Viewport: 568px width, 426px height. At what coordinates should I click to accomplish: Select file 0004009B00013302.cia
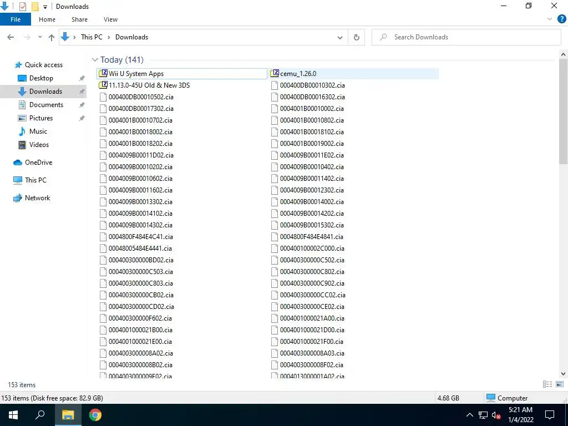136,201
